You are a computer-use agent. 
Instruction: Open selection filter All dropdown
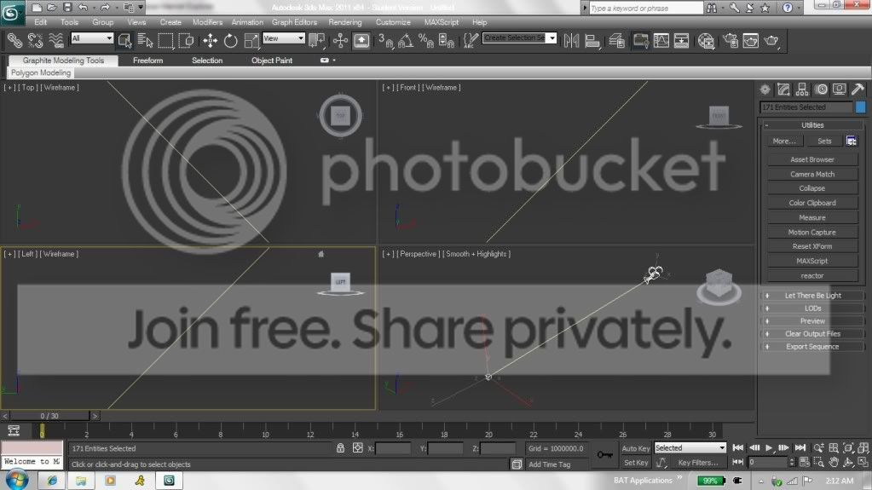(x=92, y=37)
